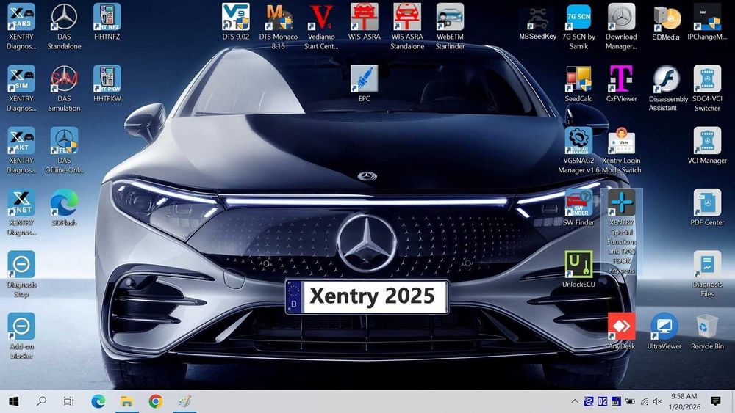
Task: Open the Windows Start menu
Action: (13, 401)
